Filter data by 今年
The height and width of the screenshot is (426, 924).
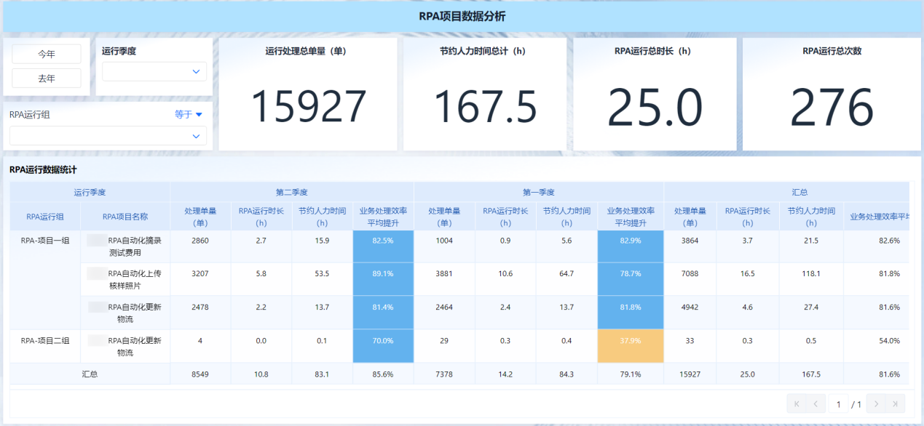coord(47,55)
